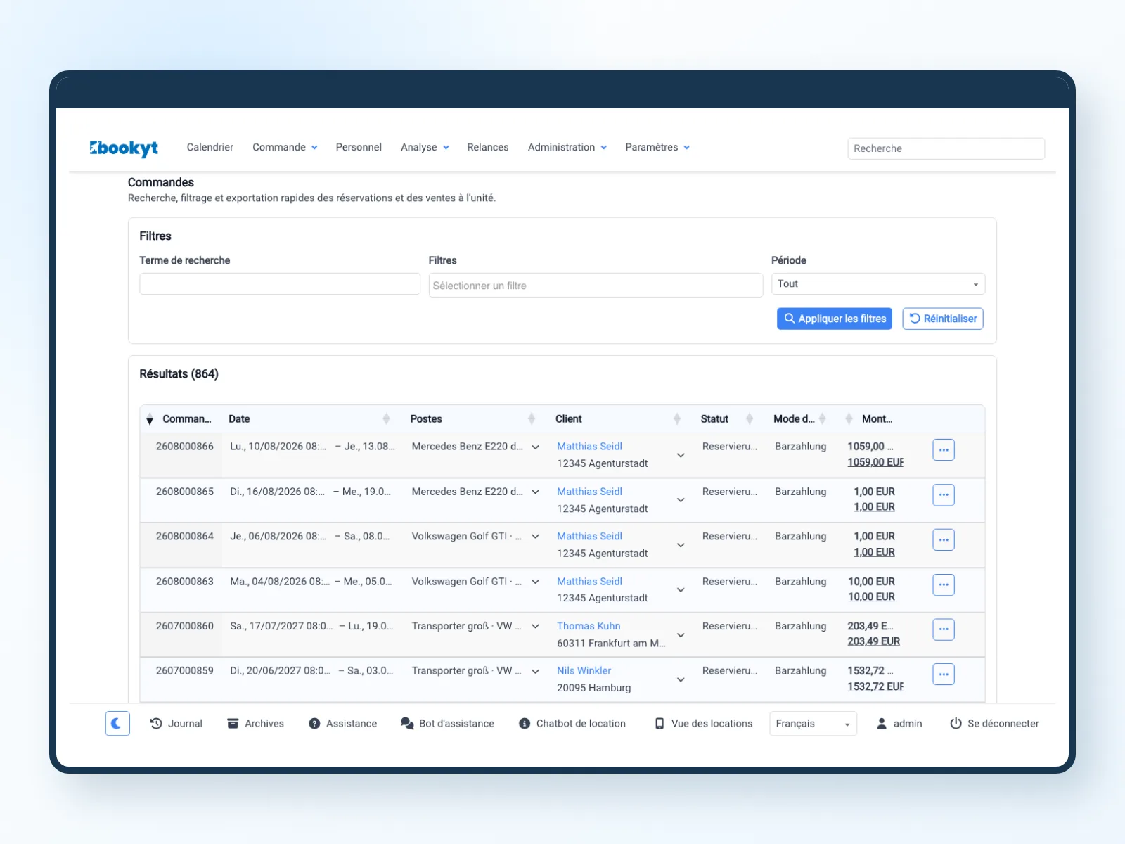Open the Français language selector
Screen dimensions: 1125x844
814,724
